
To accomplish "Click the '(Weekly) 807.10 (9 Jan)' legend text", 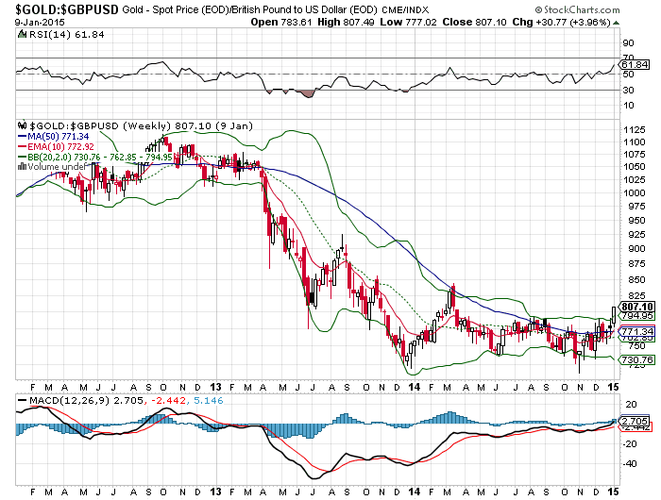I will pos(188,125).
